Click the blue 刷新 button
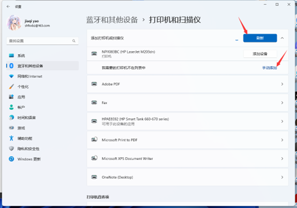The width and height of the screenshot is (297, 208). tap(260, 38)
